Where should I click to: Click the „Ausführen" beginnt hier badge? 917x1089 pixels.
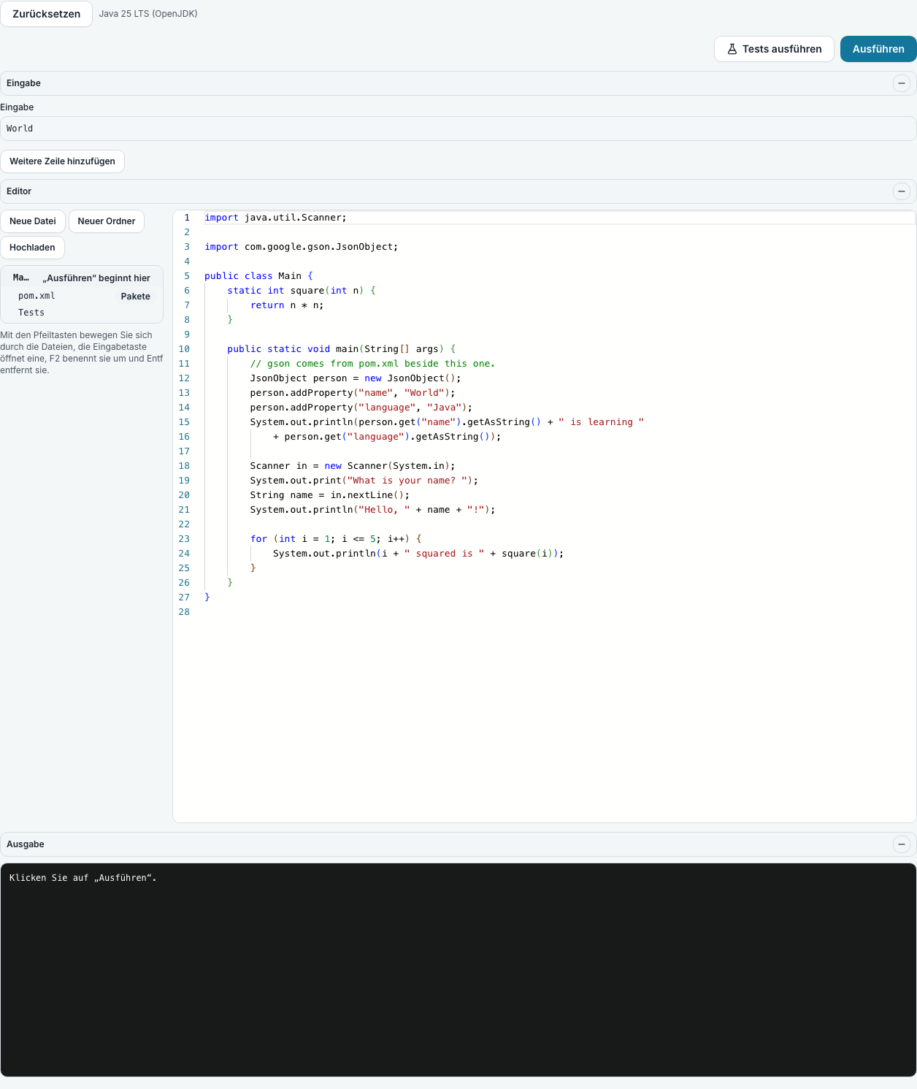(96, 278)
